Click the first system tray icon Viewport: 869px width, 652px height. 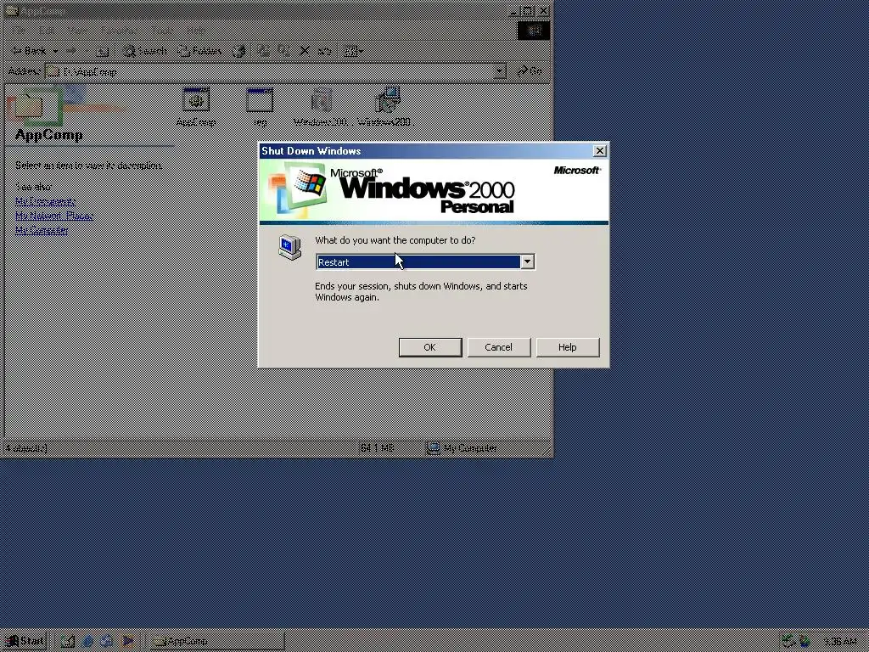pos(788,642)
